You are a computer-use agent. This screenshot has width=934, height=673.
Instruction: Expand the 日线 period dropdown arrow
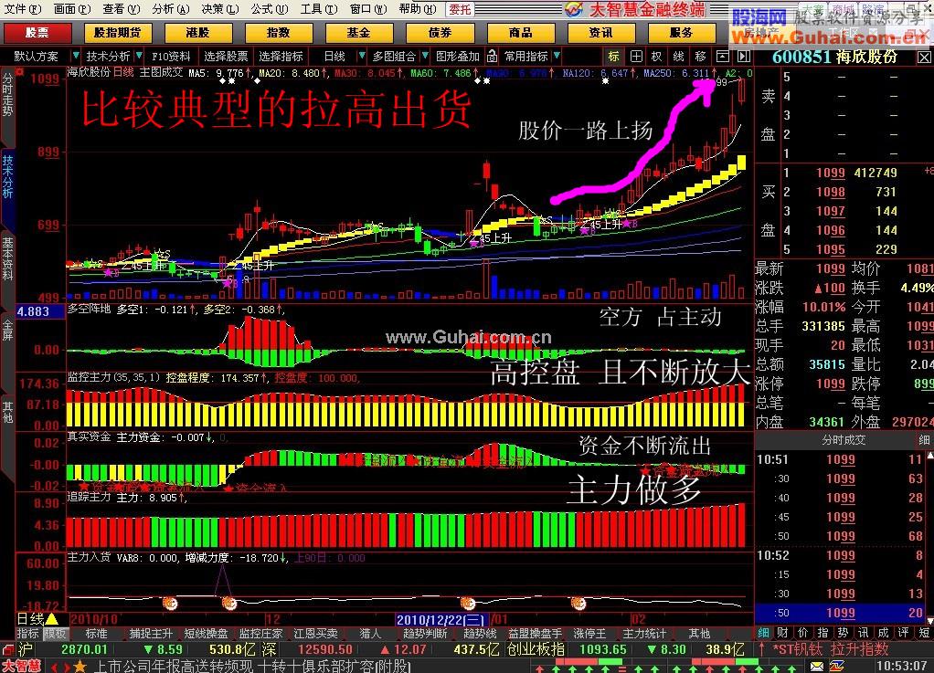point(362,56)
